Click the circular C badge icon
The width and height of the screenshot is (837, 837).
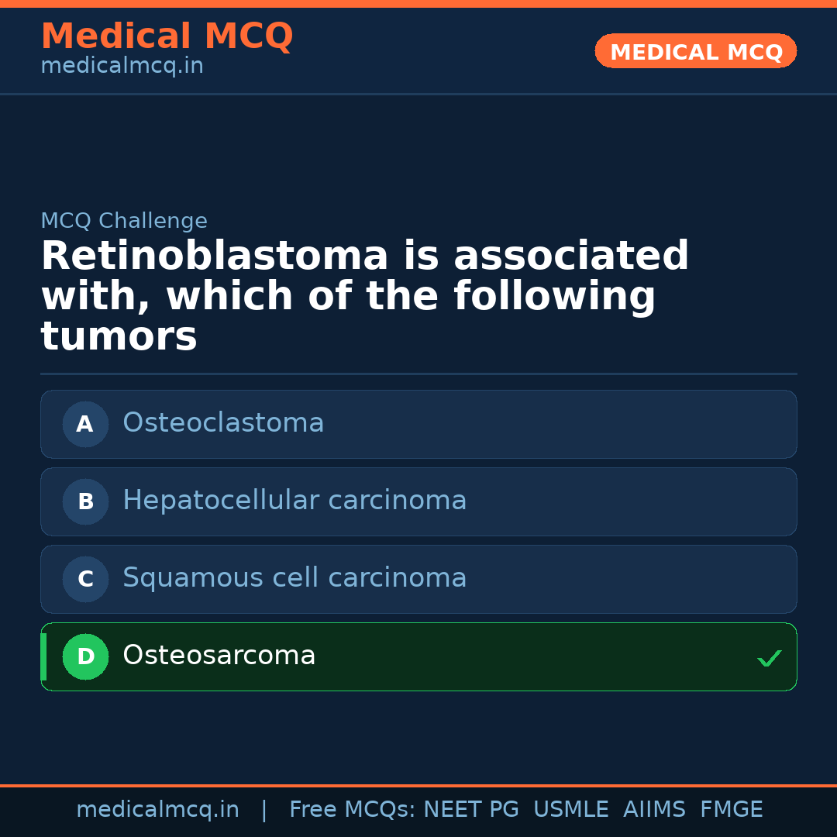point(85,579)
